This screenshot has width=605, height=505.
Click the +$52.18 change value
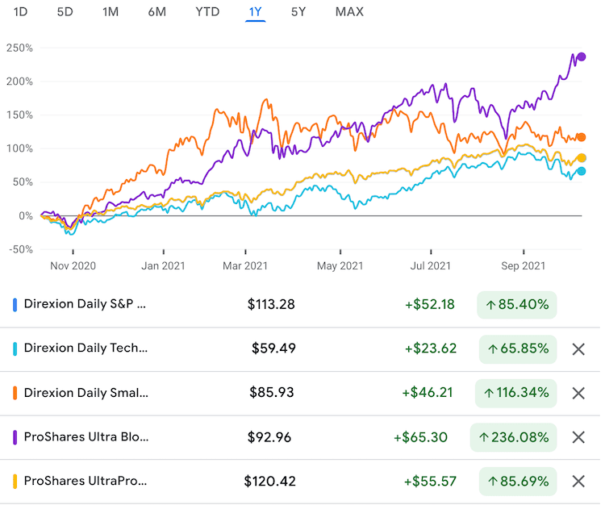(x=430, y=304)
